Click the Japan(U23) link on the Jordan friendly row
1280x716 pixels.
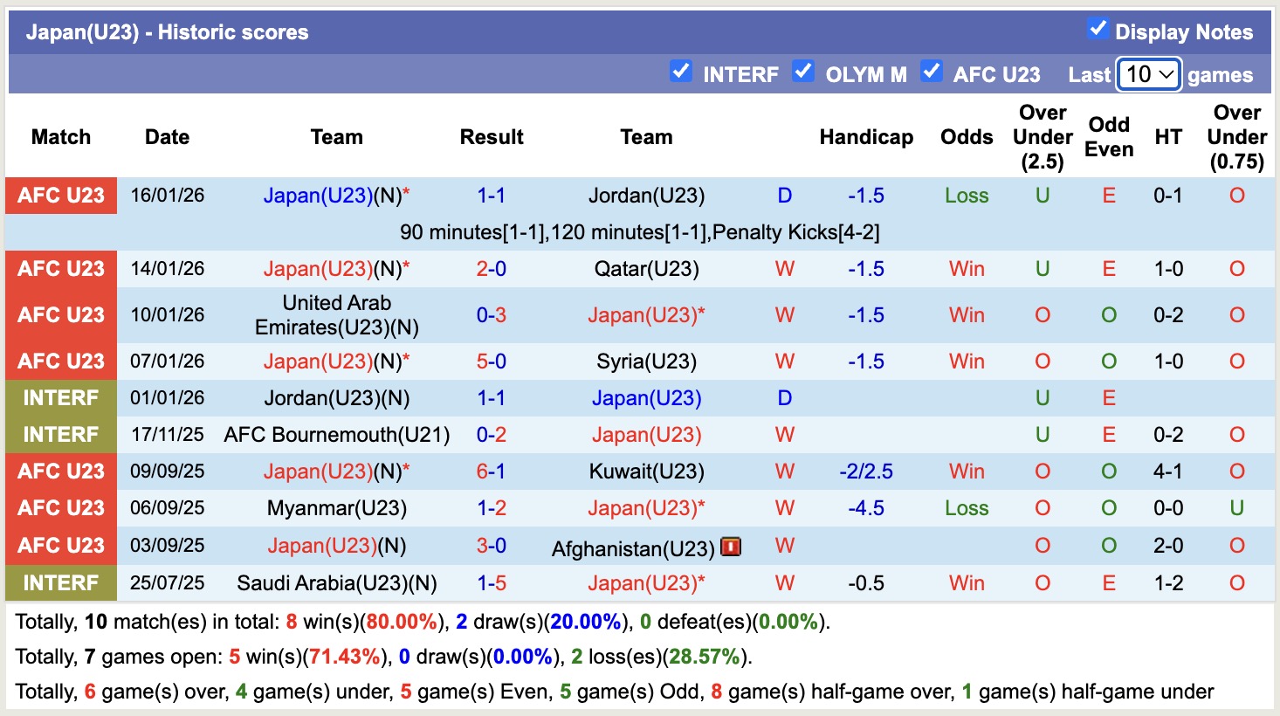point(646,397)
